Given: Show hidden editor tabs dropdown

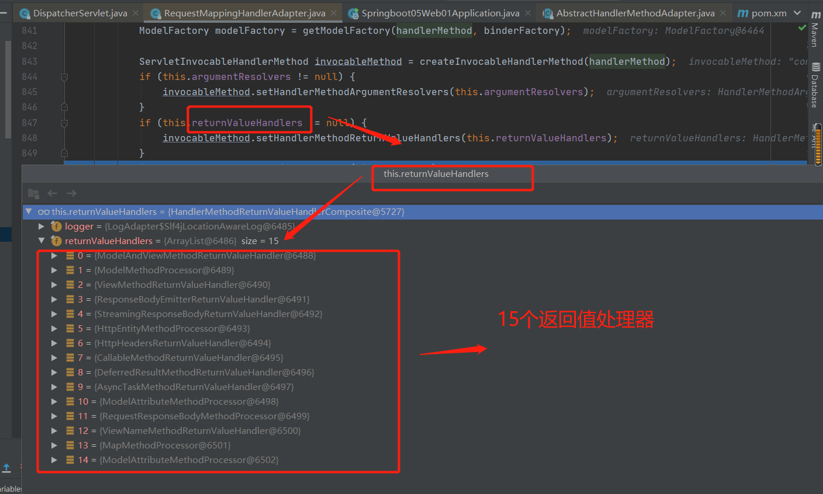Looking at the screenshot, I should point(797,13).
